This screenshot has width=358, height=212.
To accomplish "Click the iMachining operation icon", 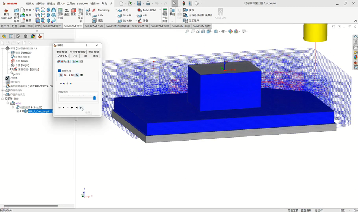I will (95, 10).
